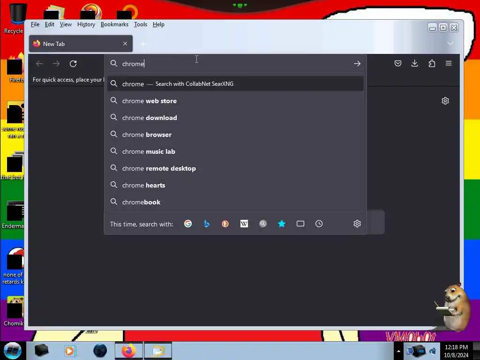Open the Enderman desktop icon
Viewport: 480px width, 360px height.
pyautogui.click(x=13, y=215)
